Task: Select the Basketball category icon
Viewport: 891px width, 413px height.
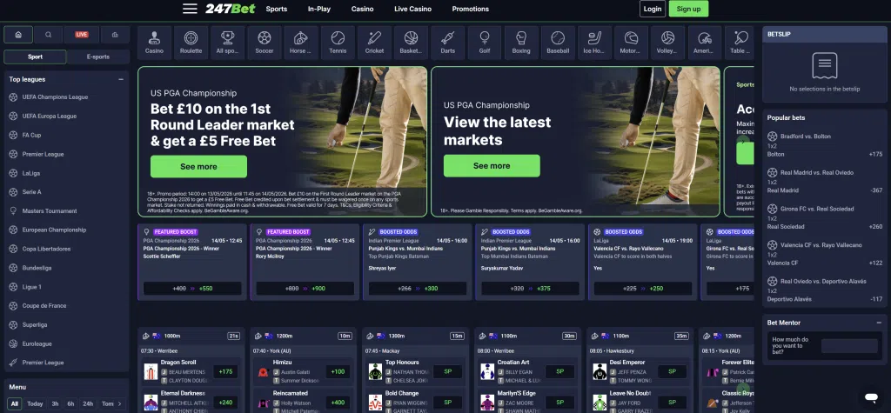Action: pyautogui.click(x=411, y=43)
